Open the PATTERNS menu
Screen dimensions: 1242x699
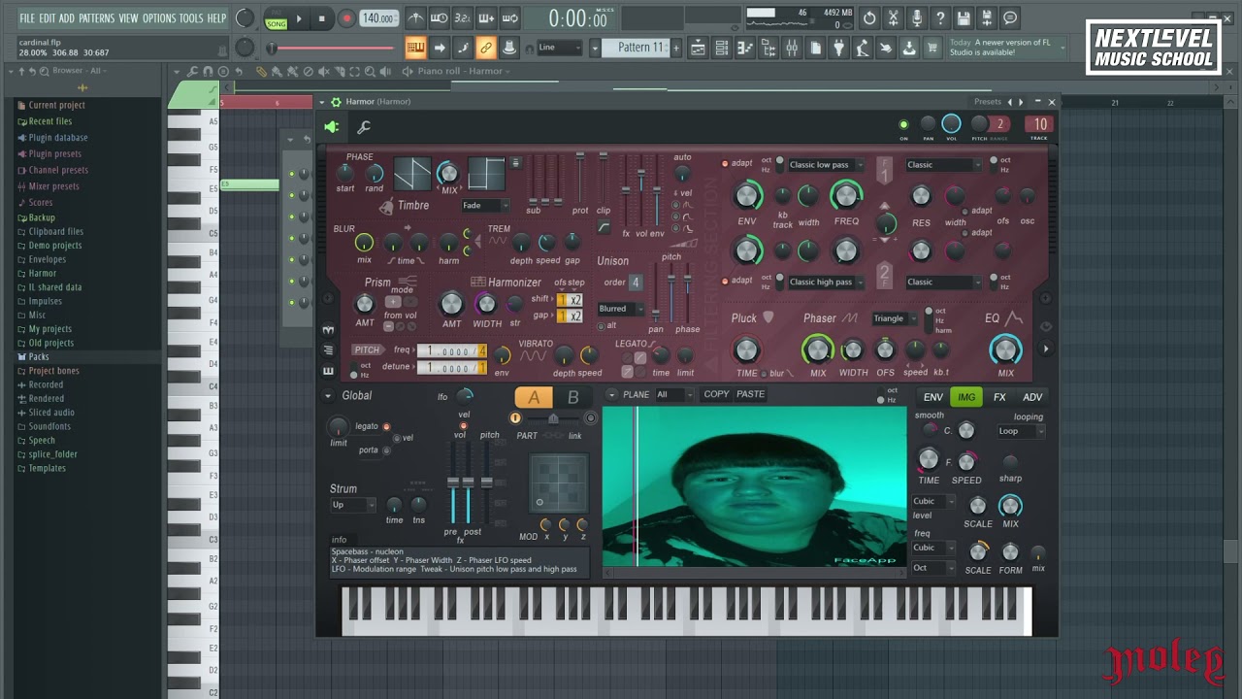[96, 18]
